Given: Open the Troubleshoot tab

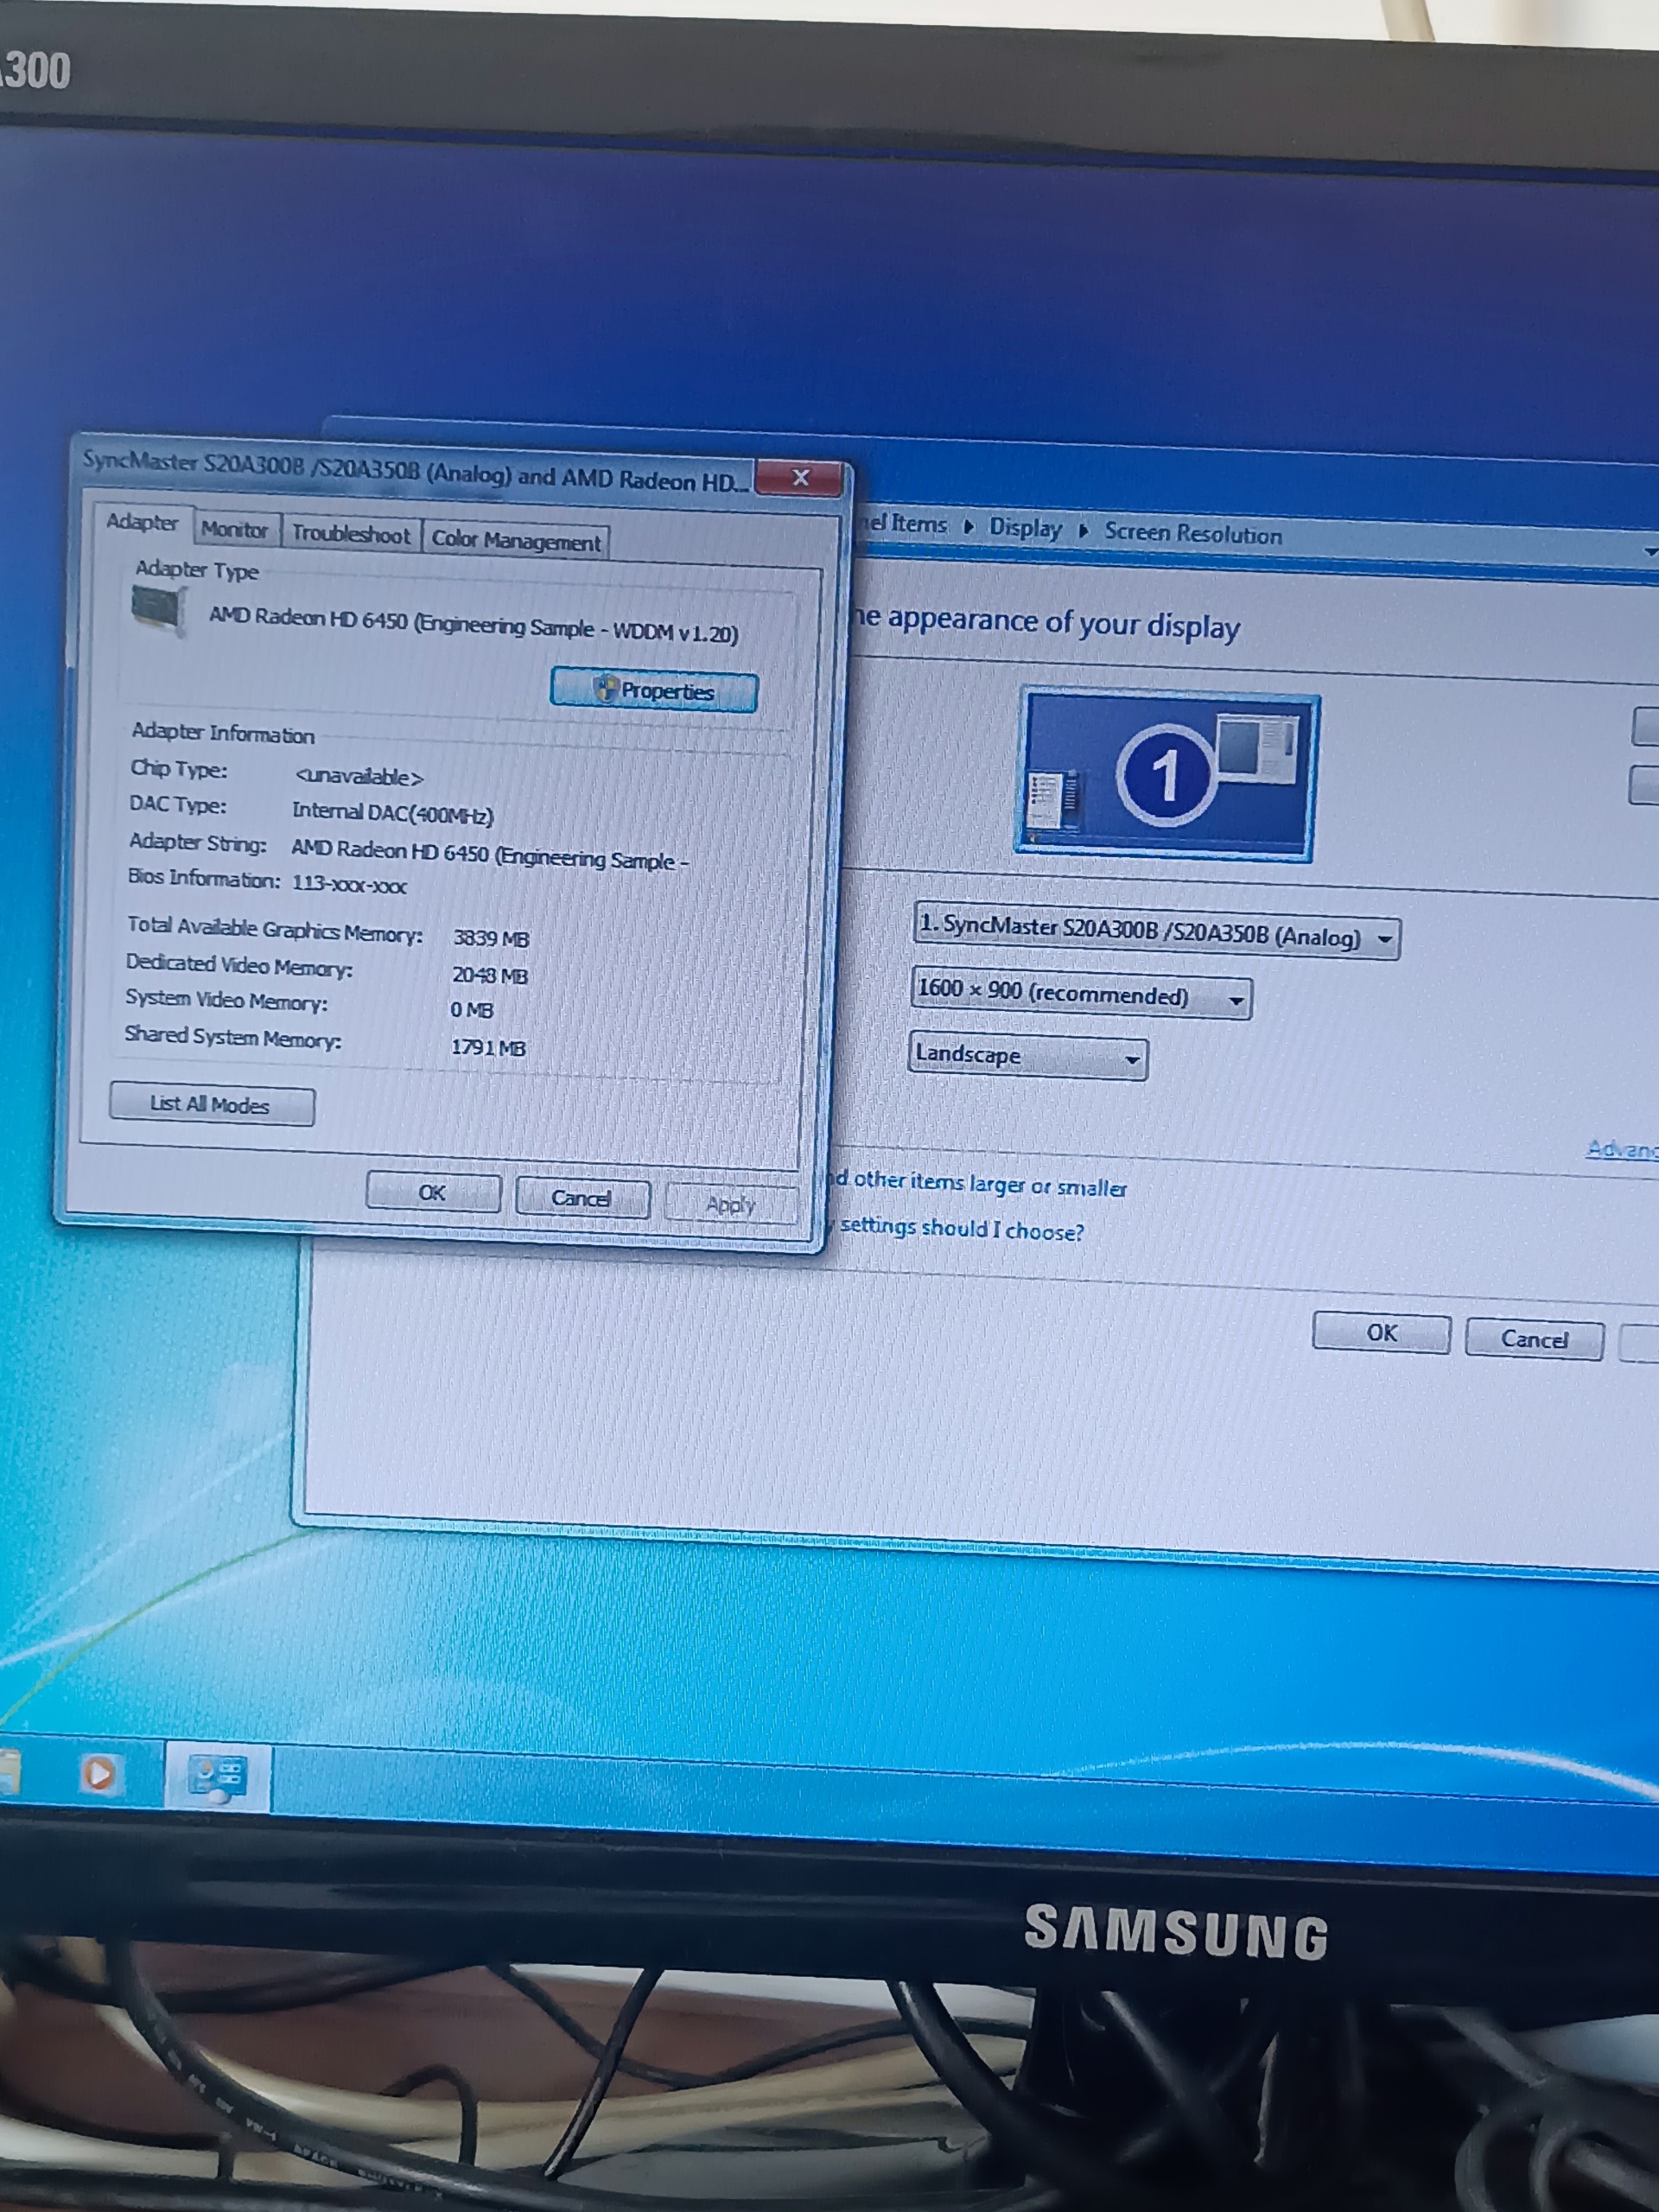Looking at the screenshot, I should (x=350, y=534).
